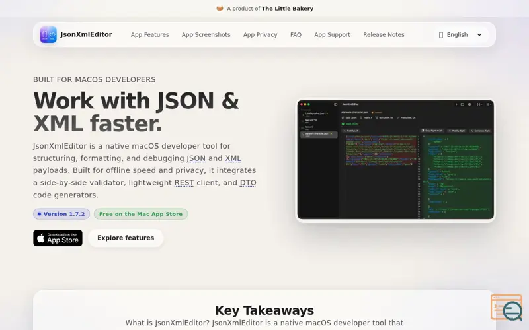Click the JsonXmlEditor brand name
The height and width of the screenshot is (330, 529).
click(x=87, y=34)
